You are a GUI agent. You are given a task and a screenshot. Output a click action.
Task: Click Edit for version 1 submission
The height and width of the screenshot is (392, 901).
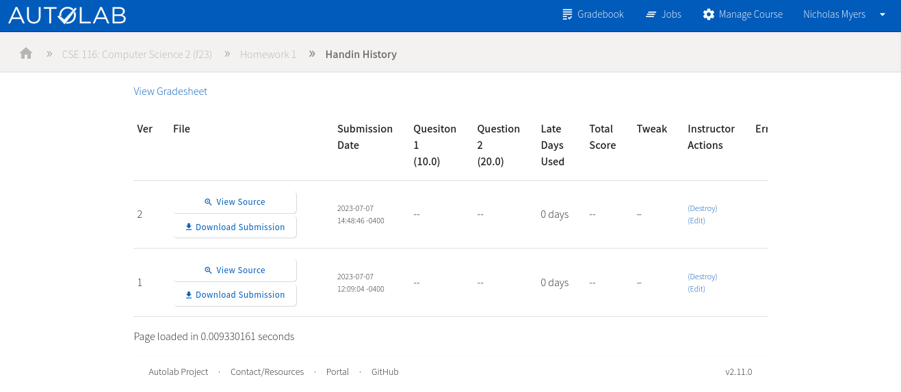(x=696, y=289)
